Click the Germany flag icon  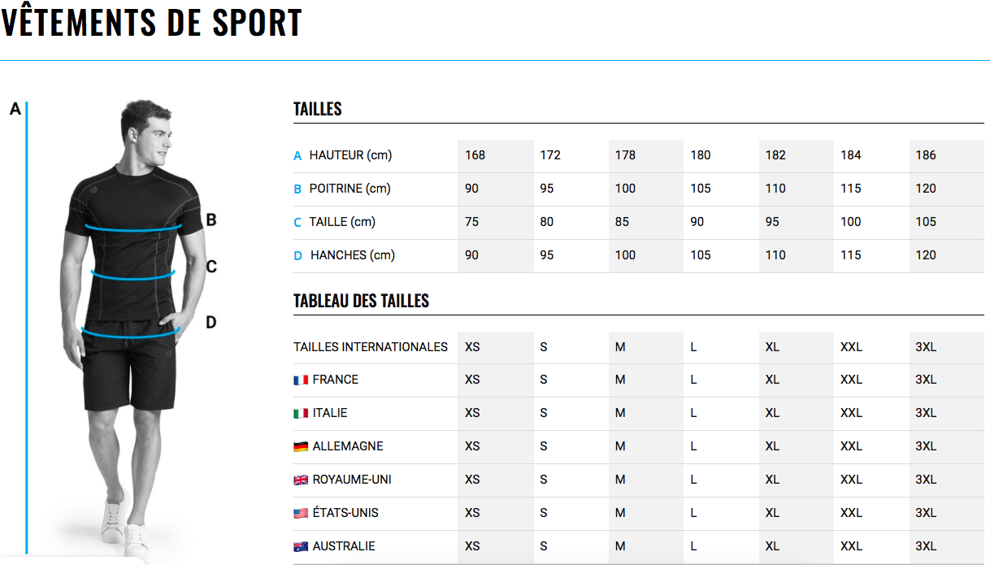coord(301,446)
